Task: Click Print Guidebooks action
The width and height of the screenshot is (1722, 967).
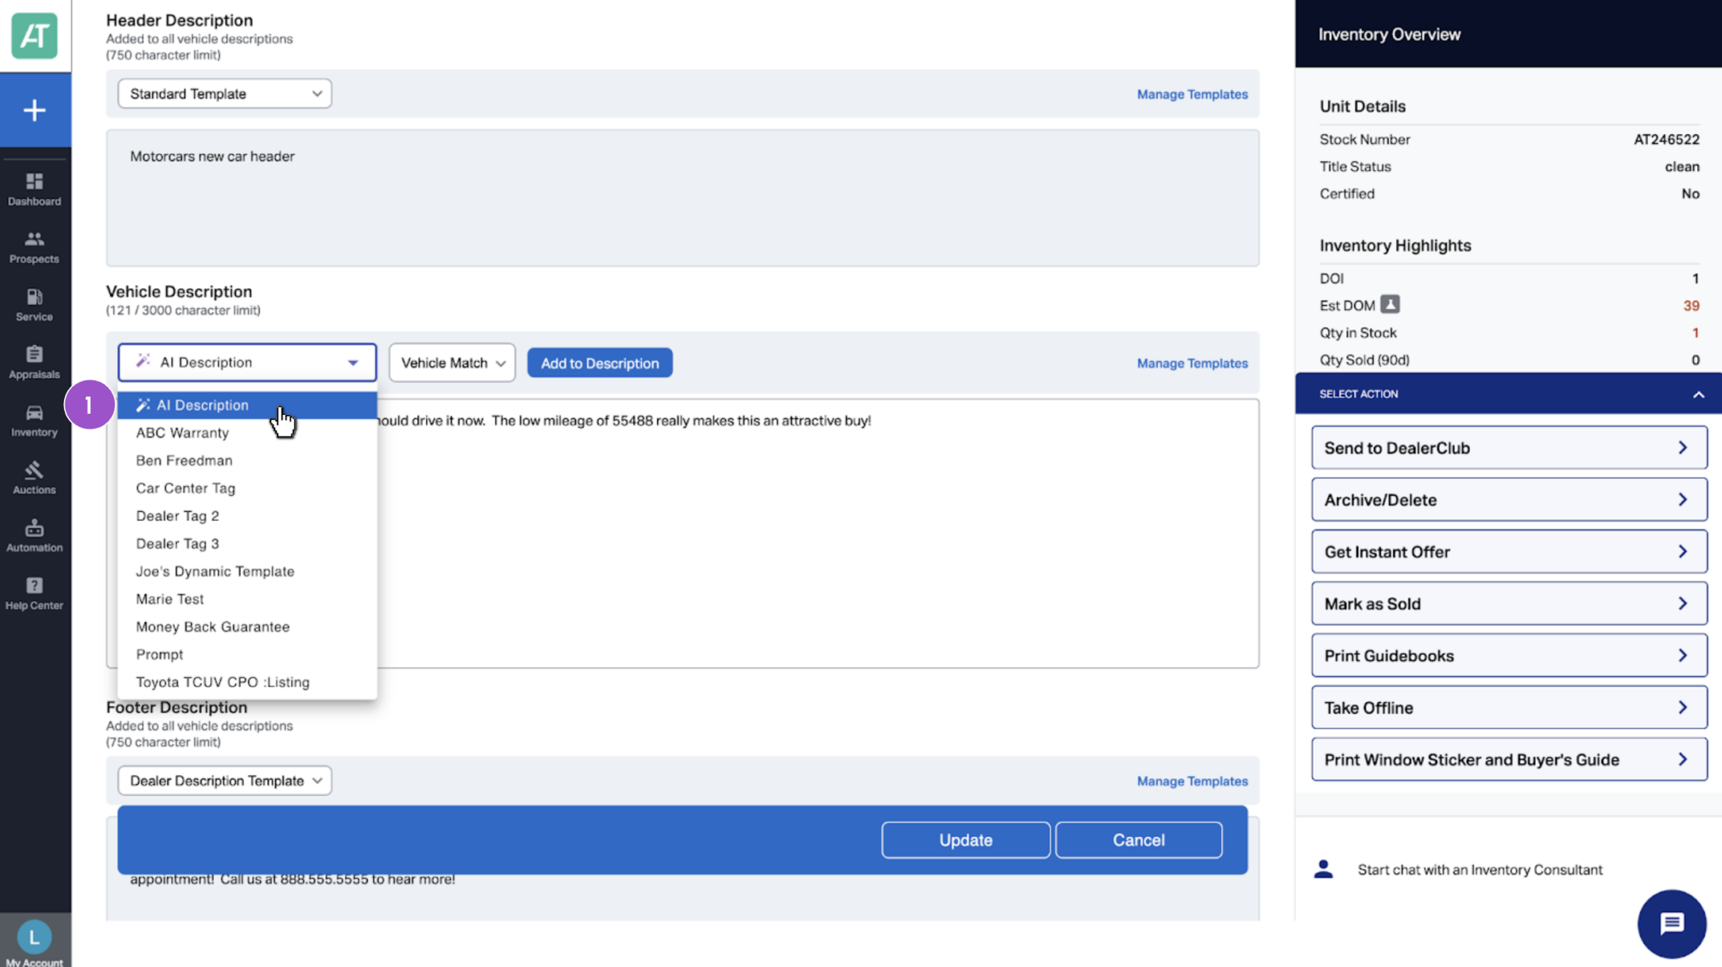Action: coord(1509,656)
